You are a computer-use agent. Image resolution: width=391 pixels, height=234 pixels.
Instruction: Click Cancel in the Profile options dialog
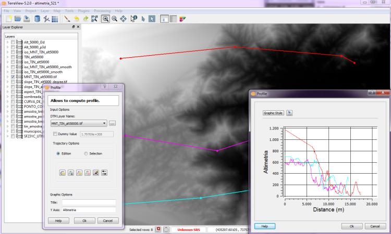click(x=108, y=220)
